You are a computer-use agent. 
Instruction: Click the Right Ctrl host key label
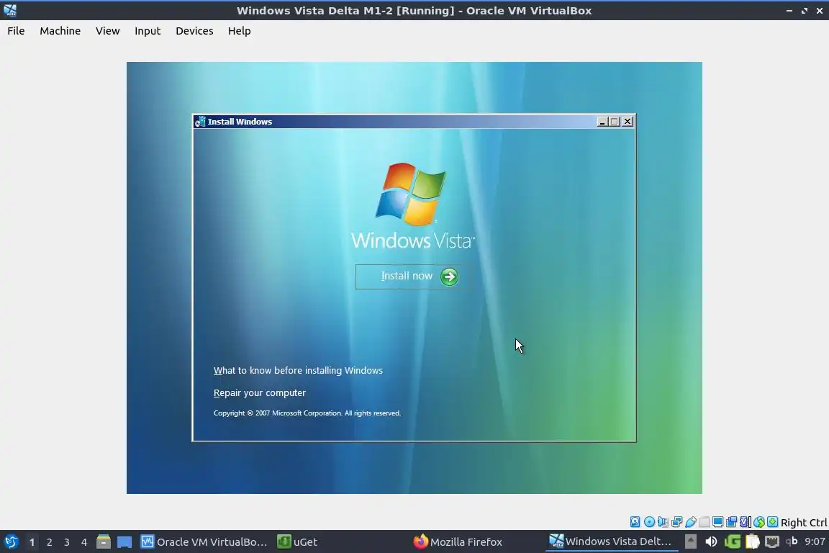(x=804, y=522)
